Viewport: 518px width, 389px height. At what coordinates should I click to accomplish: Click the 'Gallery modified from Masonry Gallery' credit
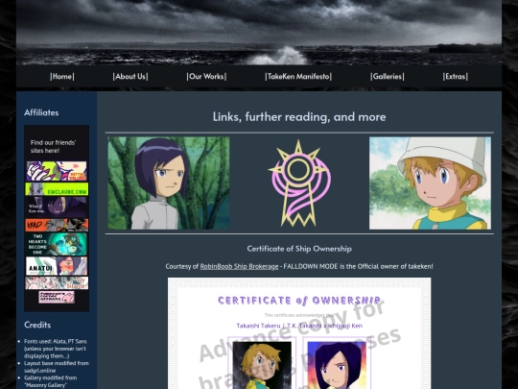50,381
